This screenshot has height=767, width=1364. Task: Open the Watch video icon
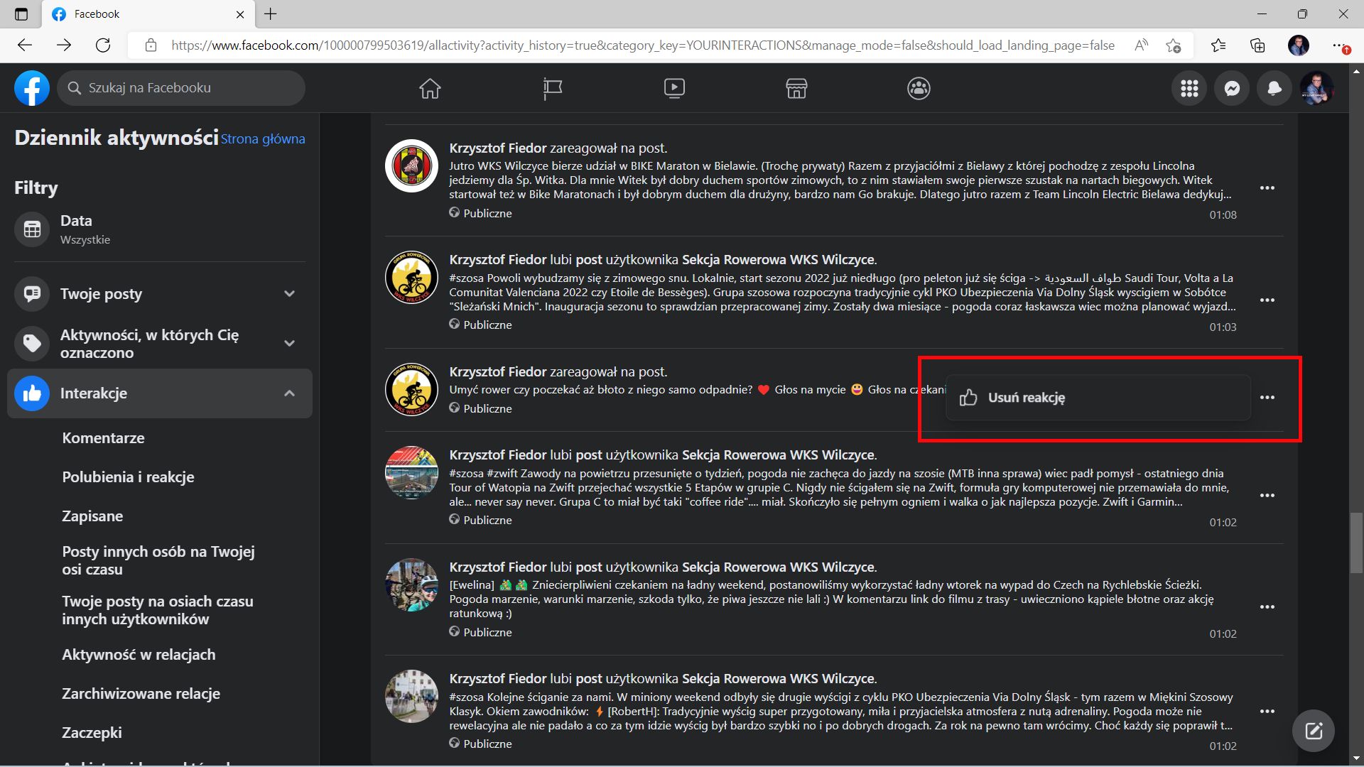tap(674, 88)
